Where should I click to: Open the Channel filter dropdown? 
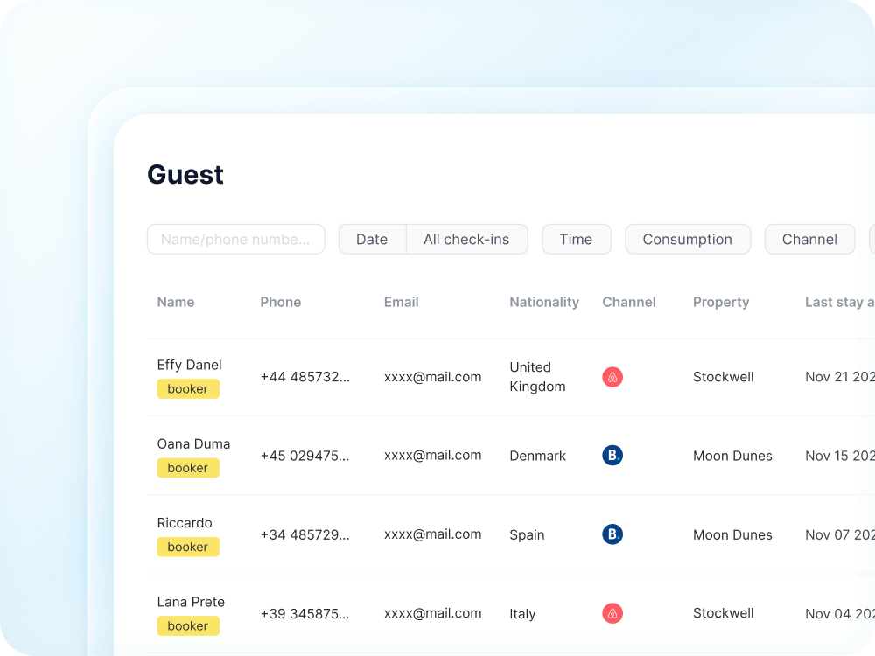[809, 239]
